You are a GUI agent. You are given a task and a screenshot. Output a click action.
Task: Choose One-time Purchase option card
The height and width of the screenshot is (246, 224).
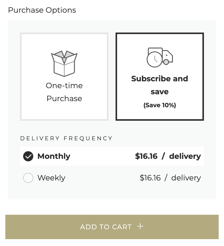(x=64, y=76)
